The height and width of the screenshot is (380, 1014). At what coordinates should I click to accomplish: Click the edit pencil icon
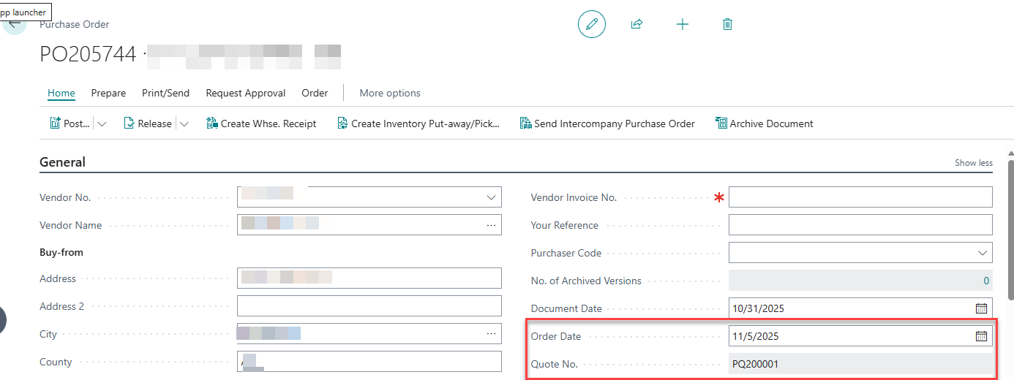592,24
